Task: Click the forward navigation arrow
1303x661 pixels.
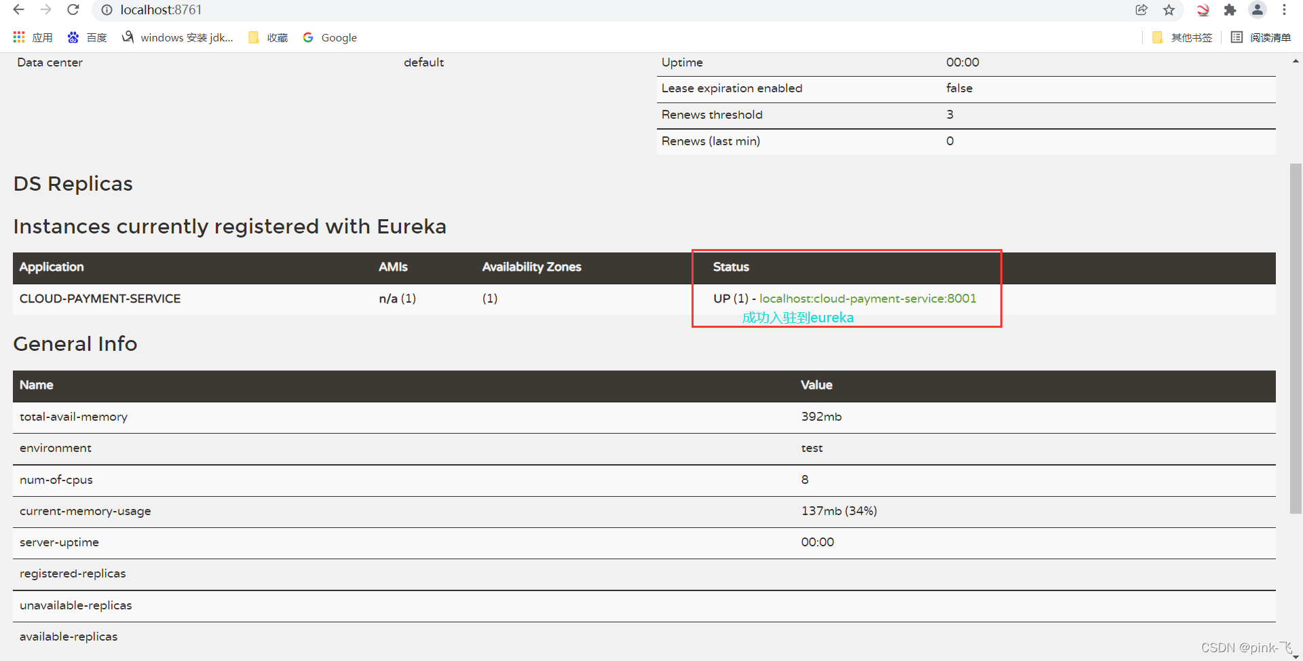Action: pos(45,10)
